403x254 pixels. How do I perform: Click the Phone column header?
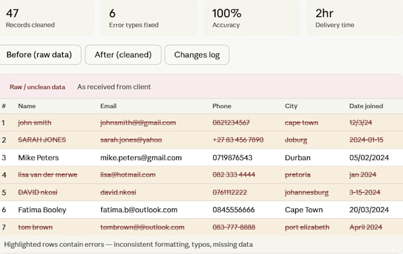[x=222, y=106]
